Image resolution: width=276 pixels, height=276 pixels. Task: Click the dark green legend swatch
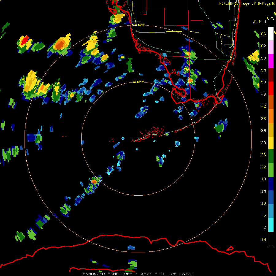tap(271, 156)
